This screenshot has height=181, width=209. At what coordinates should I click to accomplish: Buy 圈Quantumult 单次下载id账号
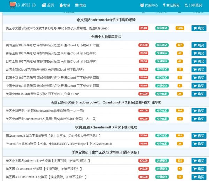[x=199, y=136]
